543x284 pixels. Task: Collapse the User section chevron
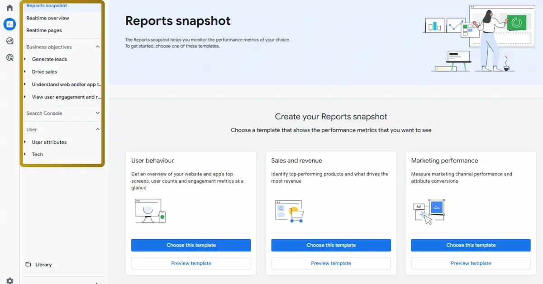[x=98, y=129]
